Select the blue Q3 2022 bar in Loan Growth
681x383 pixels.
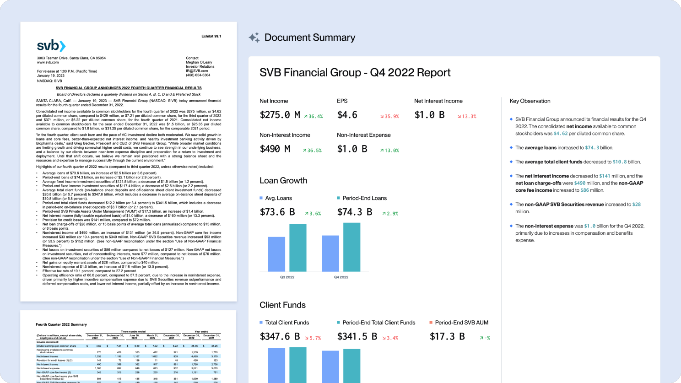coord(276,254)
